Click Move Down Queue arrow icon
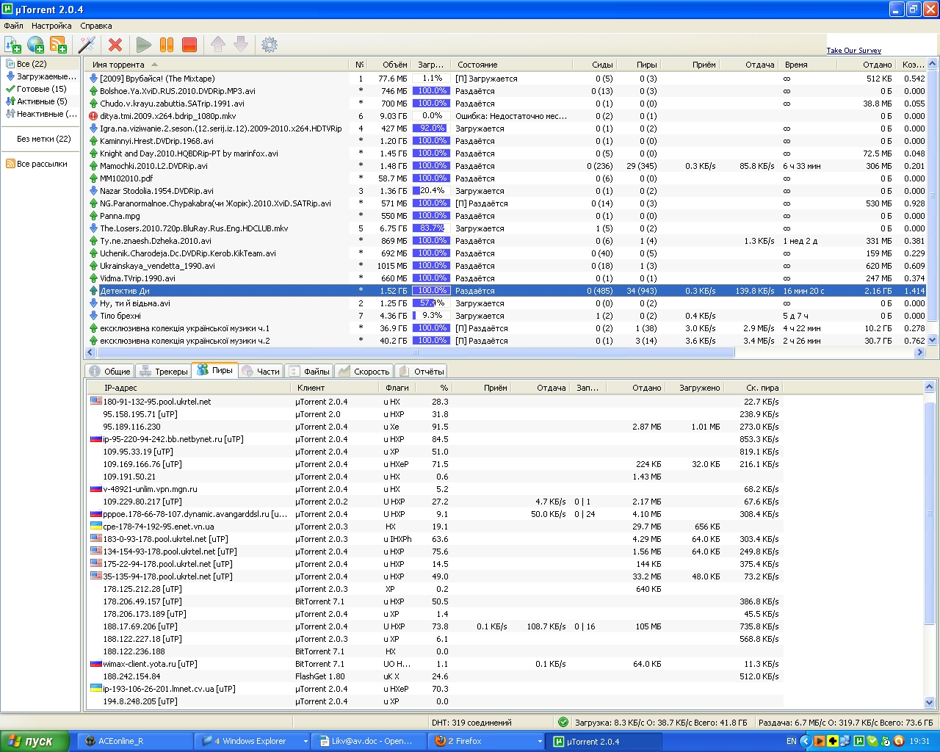Viewport: 940px width, 752px height. coord(241,45)
